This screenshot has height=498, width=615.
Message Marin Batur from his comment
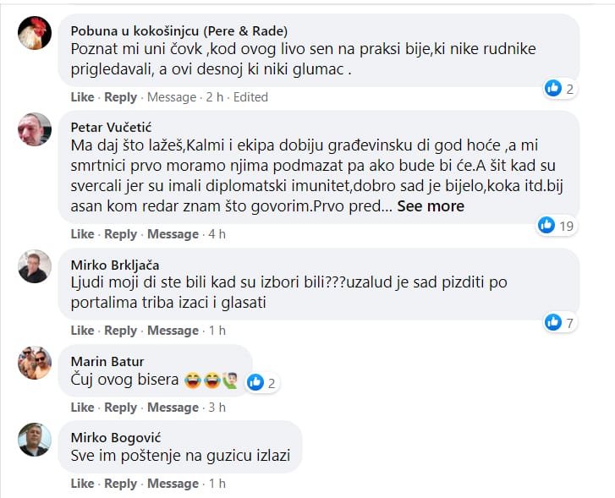(172, 408)
